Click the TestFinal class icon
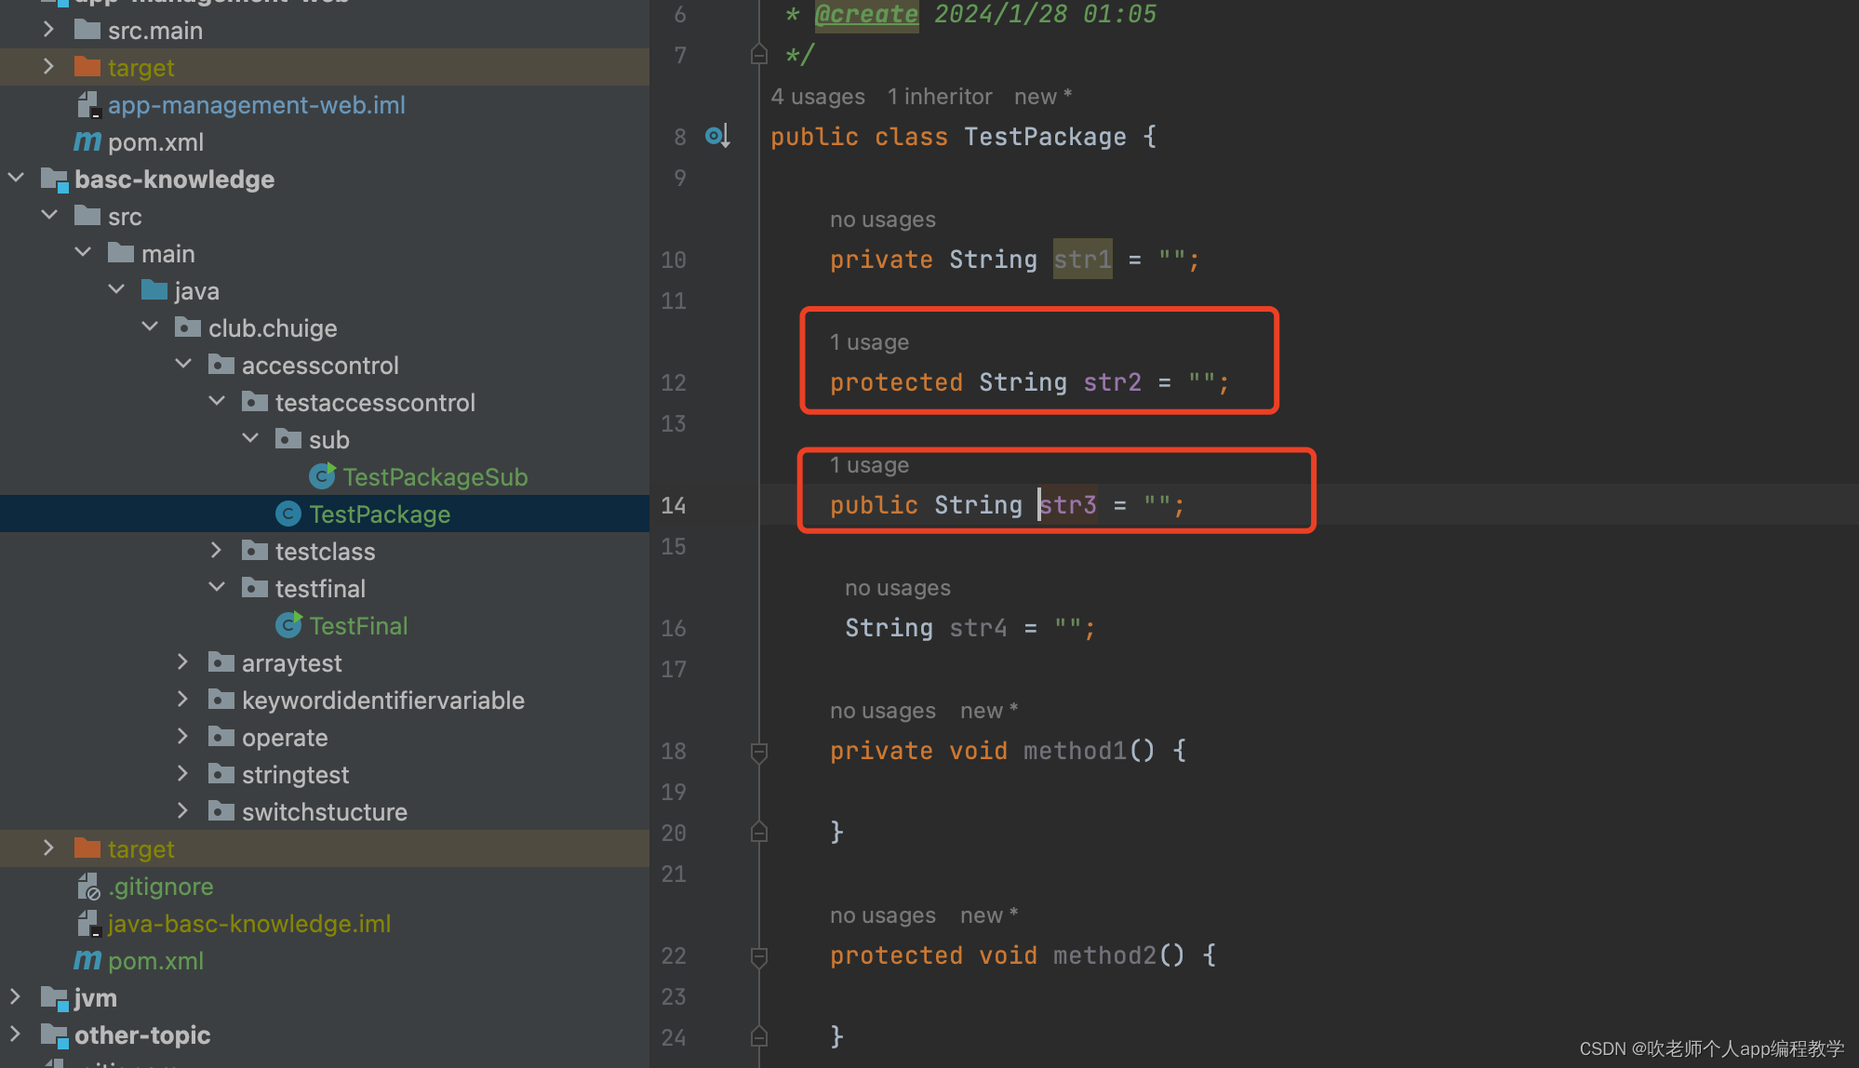This screenshot has width=1859, height=1068. point(288,625)
